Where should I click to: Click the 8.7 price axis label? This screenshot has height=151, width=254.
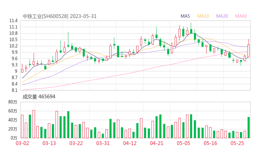[14, 78]
